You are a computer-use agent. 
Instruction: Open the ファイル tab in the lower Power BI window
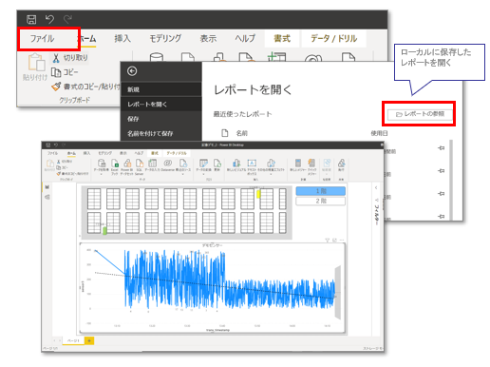[x=52, y=153]
